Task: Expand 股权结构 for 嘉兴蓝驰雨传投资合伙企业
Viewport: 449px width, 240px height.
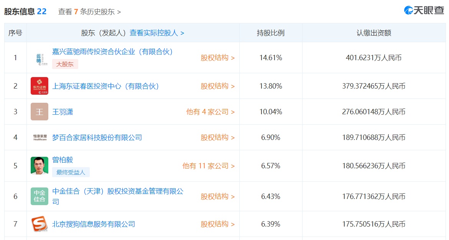Action: click(217, 58)
